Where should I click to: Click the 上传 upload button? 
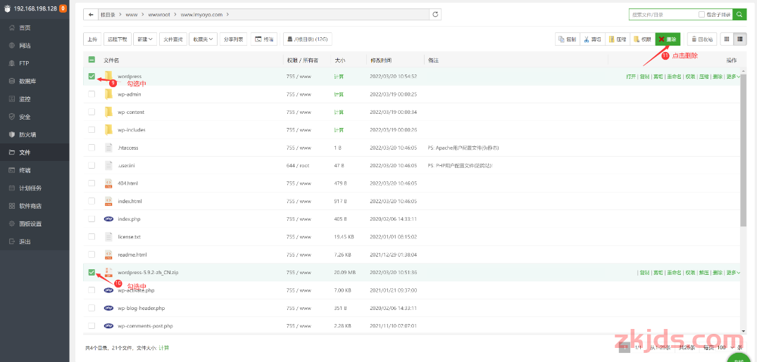(x=92, y=39)
